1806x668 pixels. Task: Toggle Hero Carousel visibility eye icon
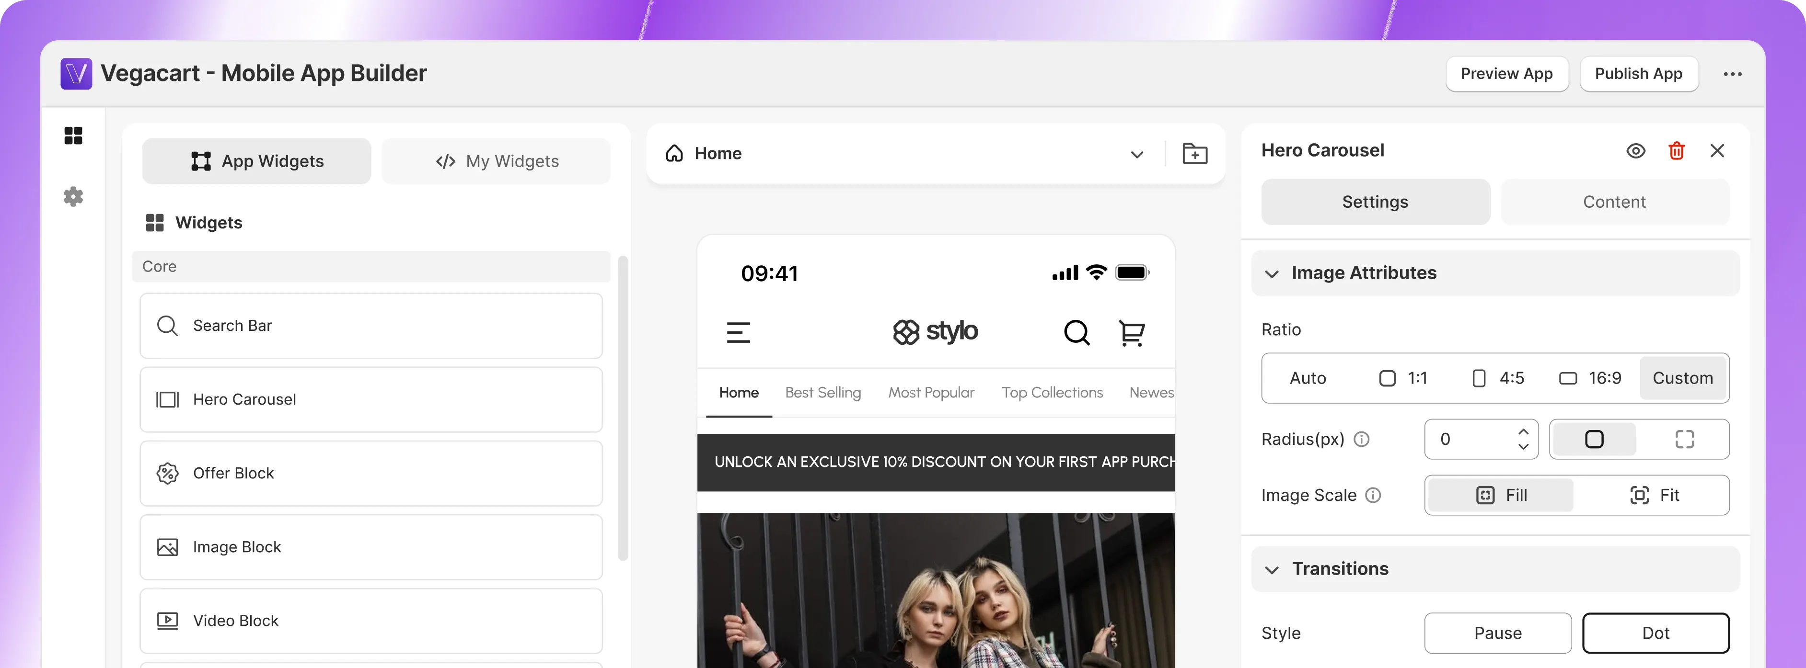(x=1636, y=150)
